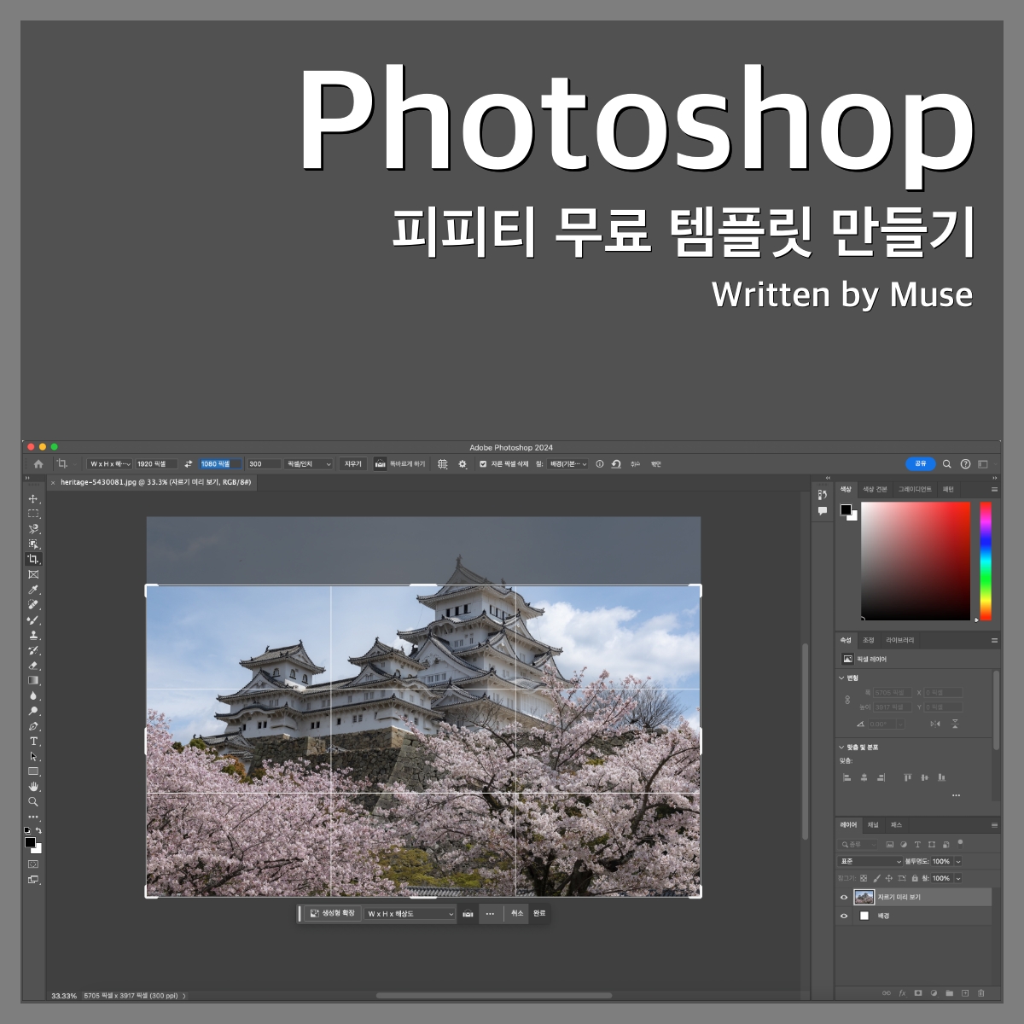Screen dimensions: 1024x1024
Task: Flip horizontally in Properties panel
Action: point(935,724)
